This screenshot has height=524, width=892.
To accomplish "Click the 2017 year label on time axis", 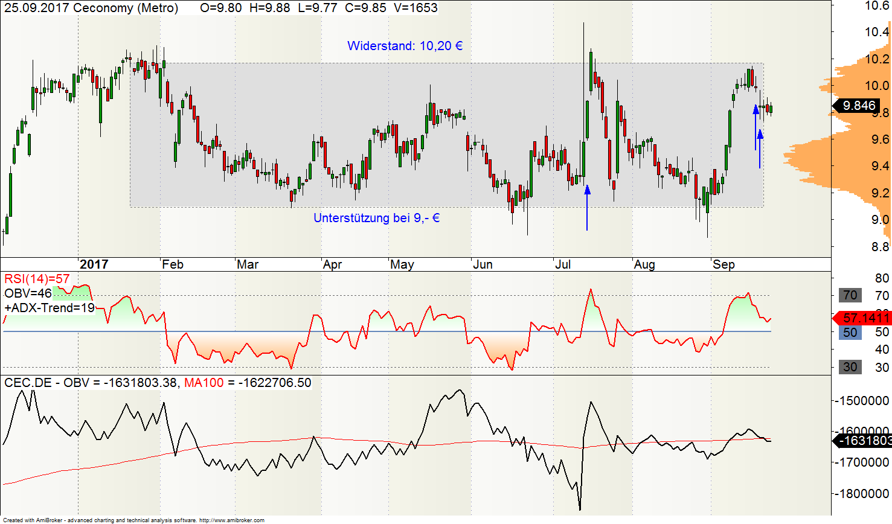I will pyautogui.click(x=94, y=264).
